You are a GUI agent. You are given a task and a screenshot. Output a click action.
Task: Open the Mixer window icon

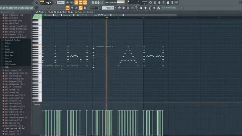(x=132, y=8)
